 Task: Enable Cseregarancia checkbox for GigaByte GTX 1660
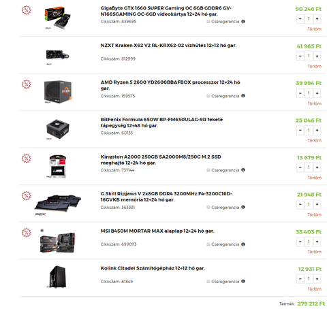point(208,22)
